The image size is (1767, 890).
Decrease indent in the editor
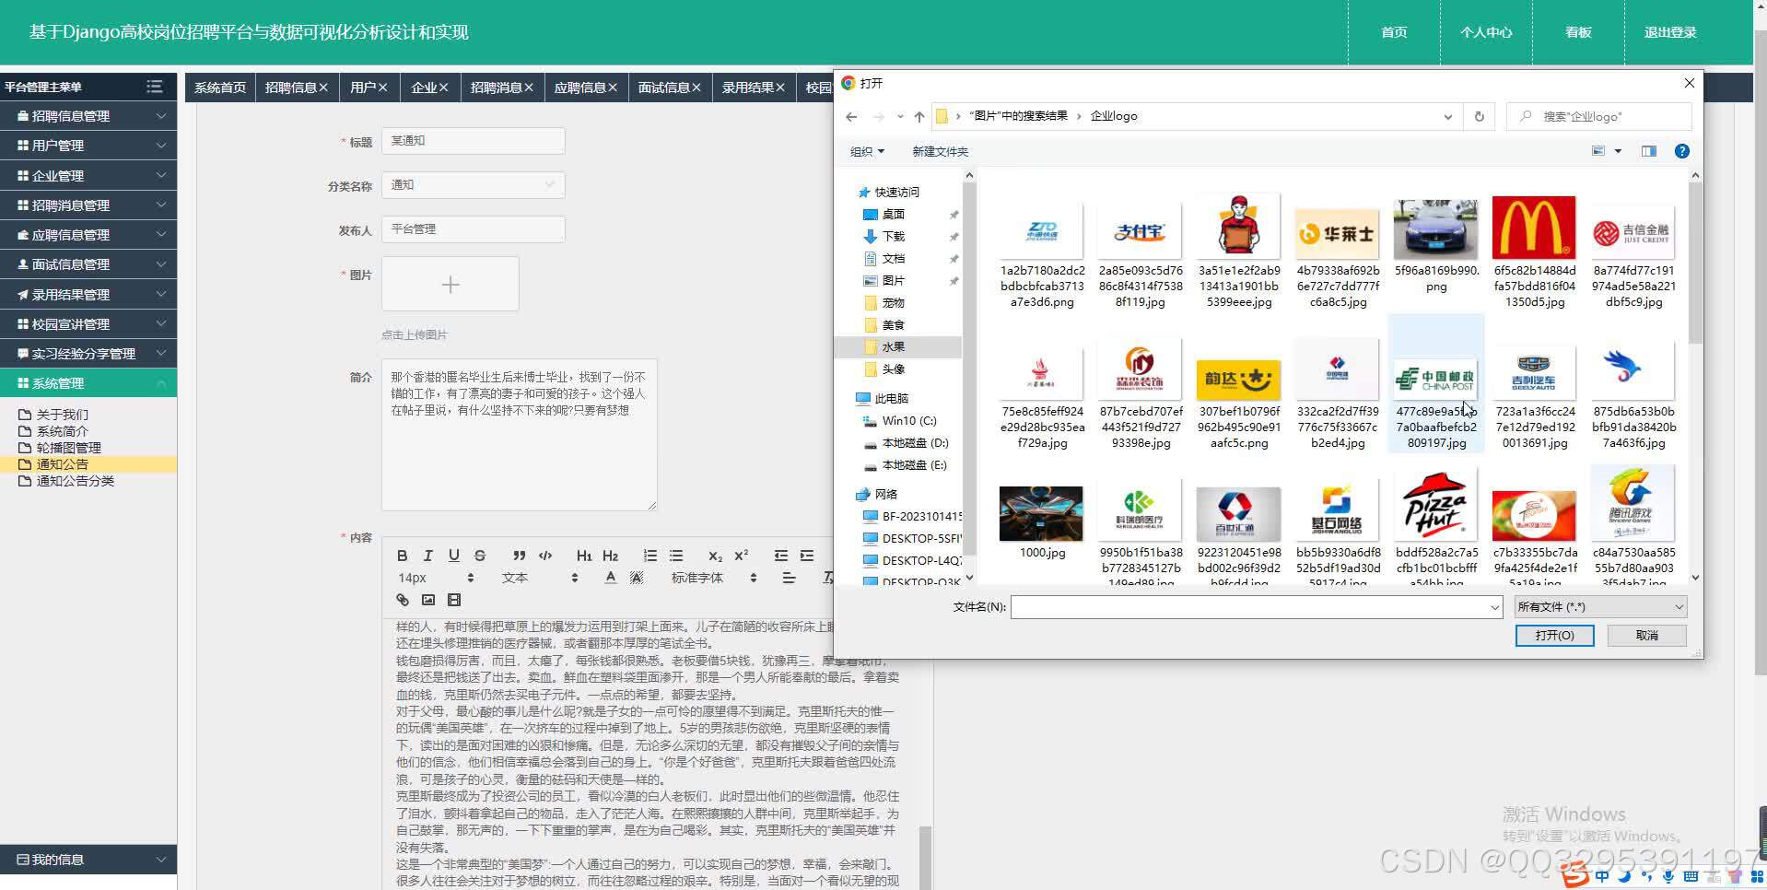point(781,556)
